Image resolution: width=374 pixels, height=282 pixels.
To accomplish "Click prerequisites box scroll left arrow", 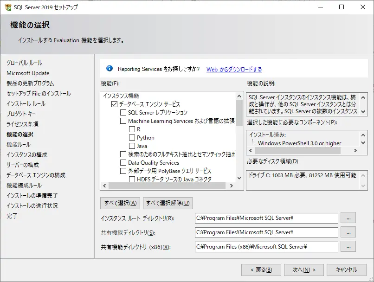I will point(251,150).
